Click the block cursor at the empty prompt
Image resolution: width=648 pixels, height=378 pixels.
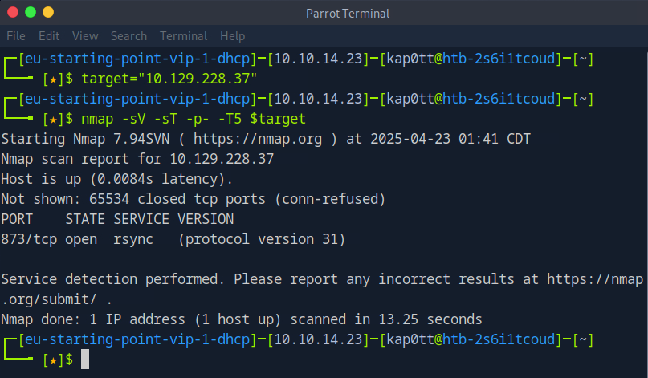click(85, 360)
